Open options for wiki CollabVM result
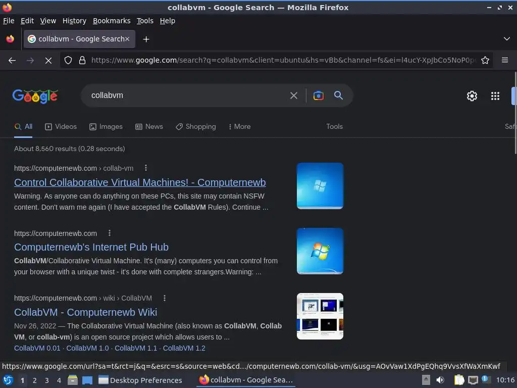Screen dimensions: 517x388 click(165, 298)
